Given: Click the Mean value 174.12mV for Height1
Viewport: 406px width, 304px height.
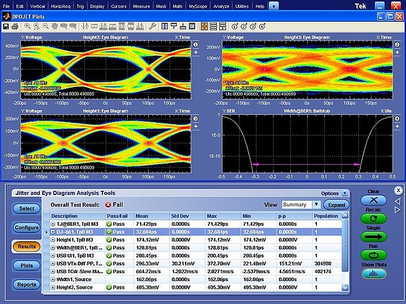Looking at the screenshot, I should coord(148,240).
